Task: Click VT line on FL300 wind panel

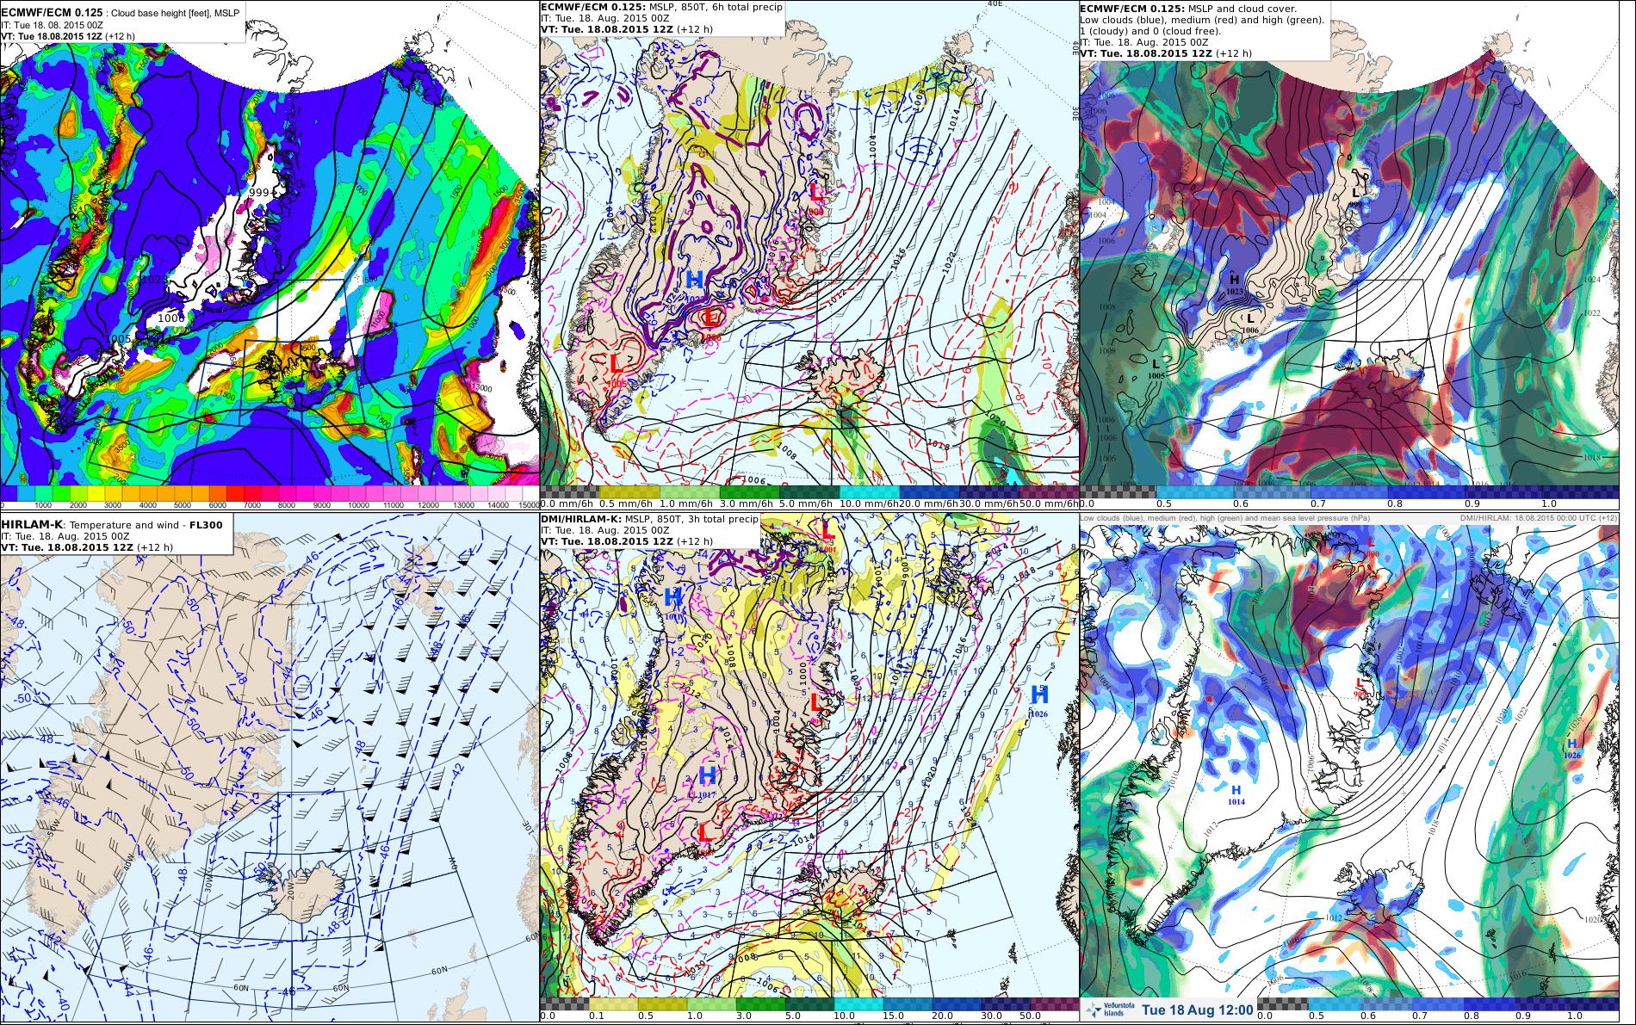Action: click(x=87, y=547)
